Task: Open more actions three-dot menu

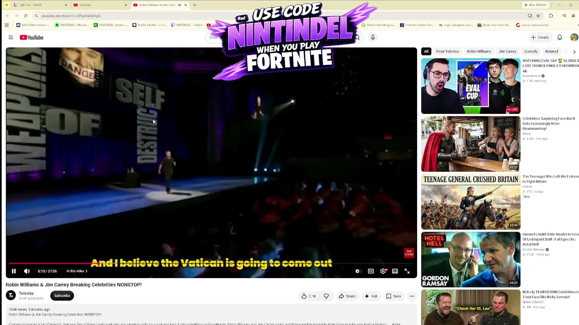Action: point(412,296)
